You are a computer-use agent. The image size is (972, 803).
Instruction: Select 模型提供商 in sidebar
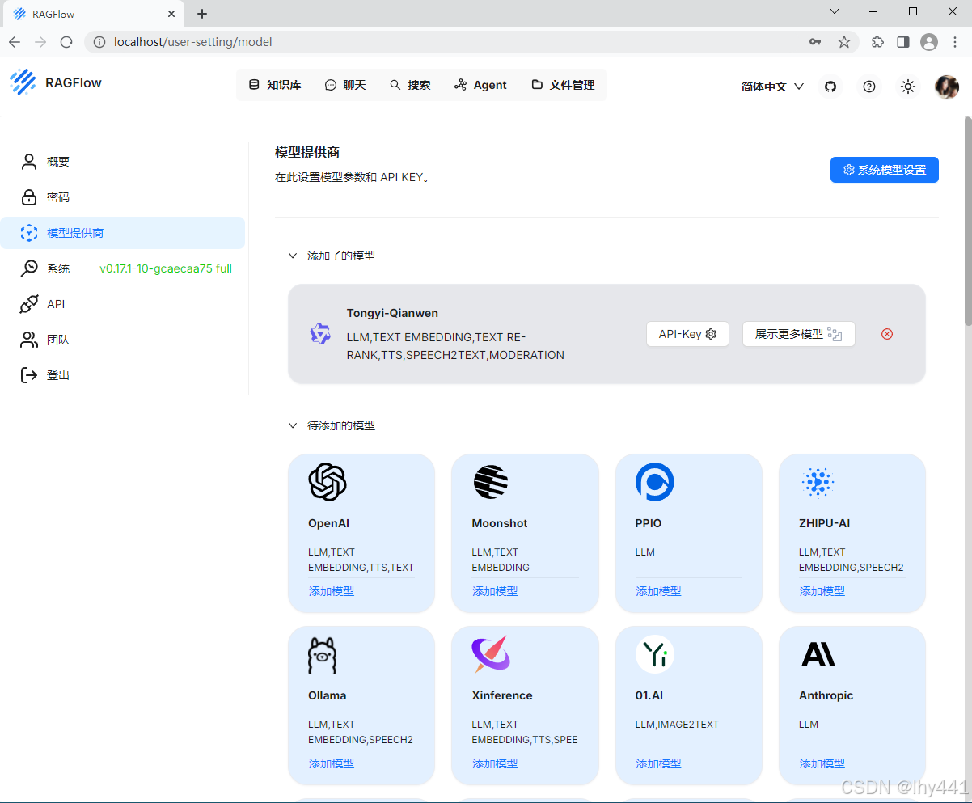coord(123,233)
